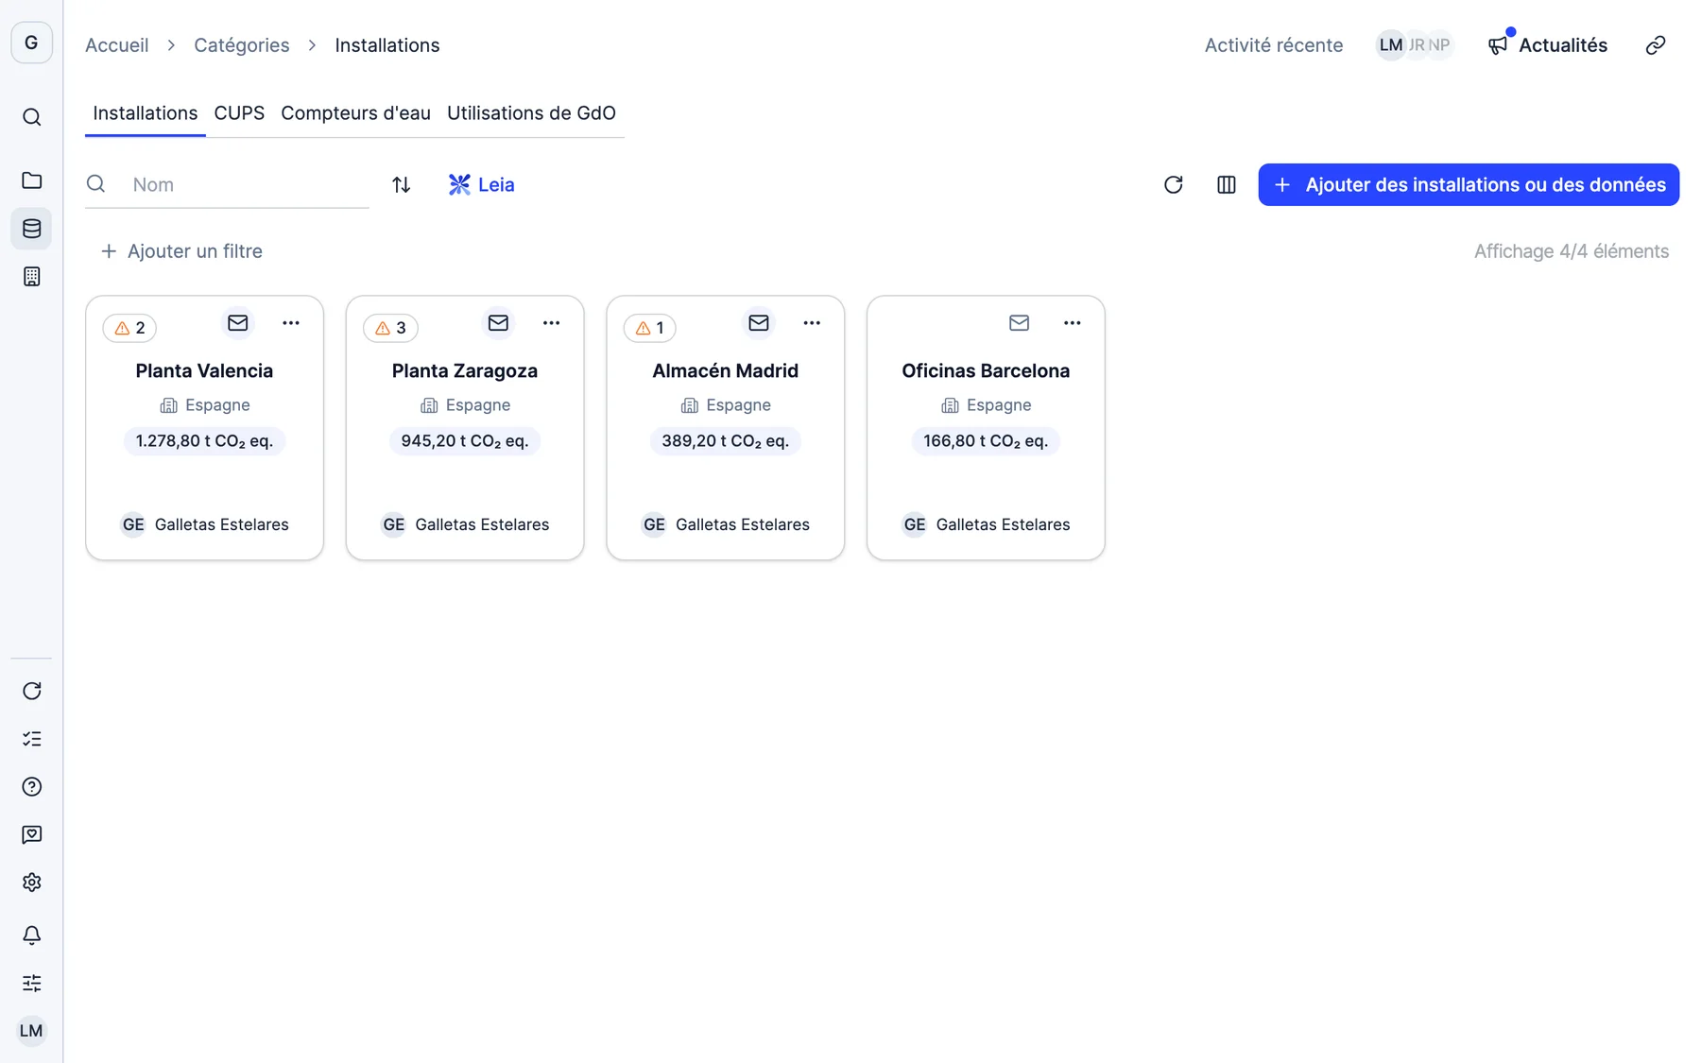Image resolution: width=1701 pixels, height=1063 pixels.
Task: Go to Catégories breadcrumb
Action: (x=241, y=45)
